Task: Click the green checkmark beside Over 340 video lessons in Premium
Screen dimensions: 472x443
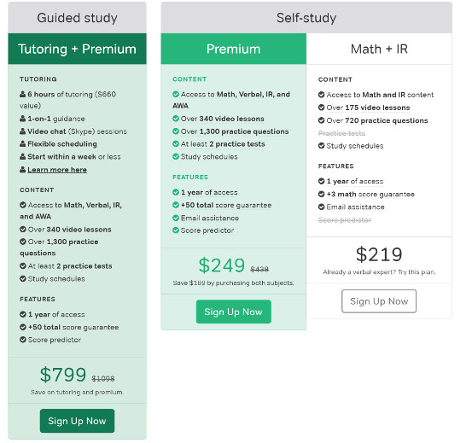Action: (176, 119)
